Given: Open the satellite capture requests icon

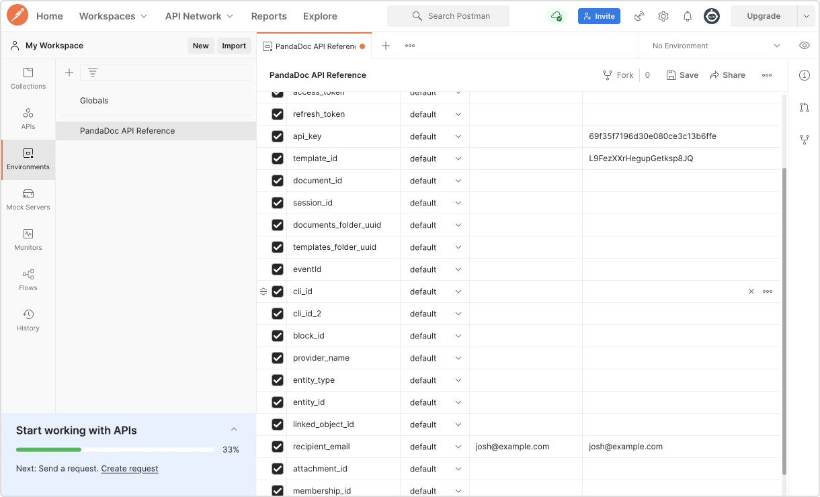Looking at the screenshot, I should tap(639, 16).
